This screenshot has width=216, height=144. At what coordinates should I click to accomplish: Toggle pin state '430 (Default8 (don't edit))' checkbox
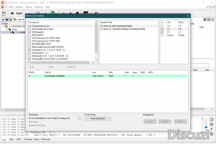[x=29, y=29]
